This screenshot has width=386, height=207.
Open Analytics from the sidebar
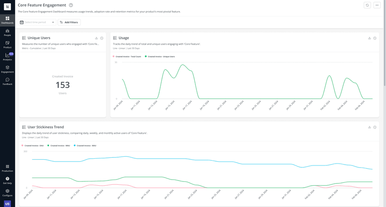tap(7, 56)
